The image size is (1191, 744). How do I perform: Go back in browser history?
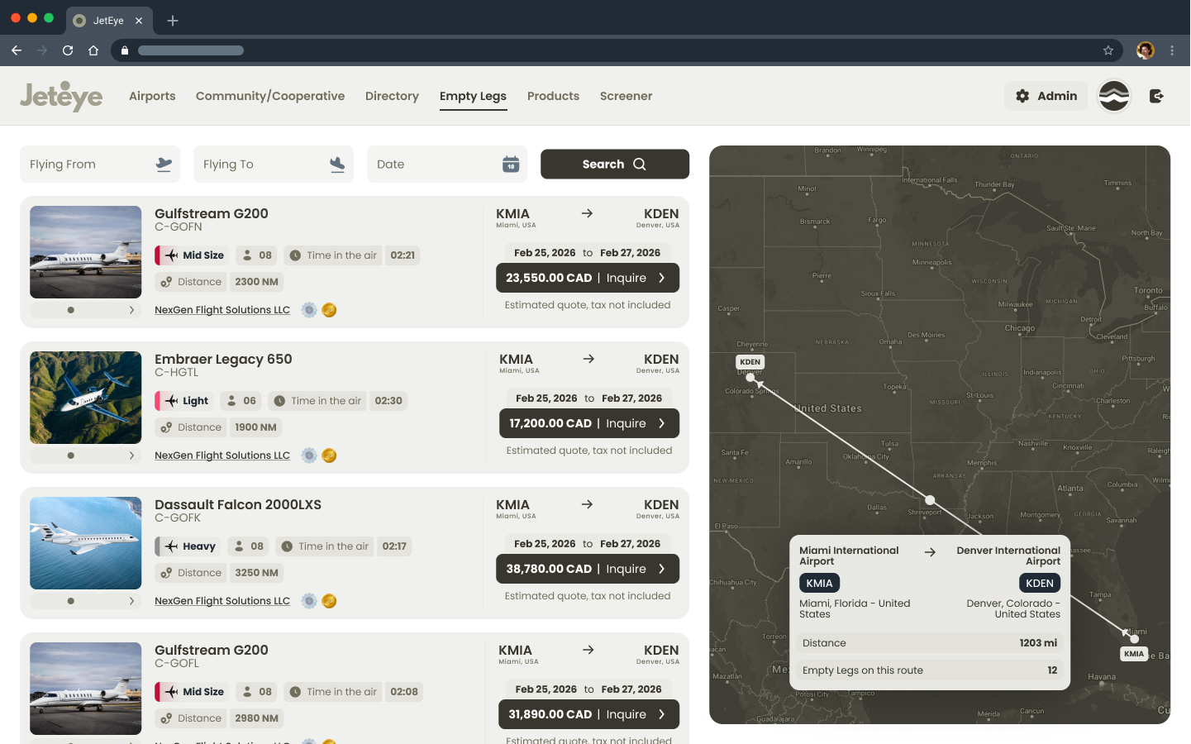tap(17, 50)
